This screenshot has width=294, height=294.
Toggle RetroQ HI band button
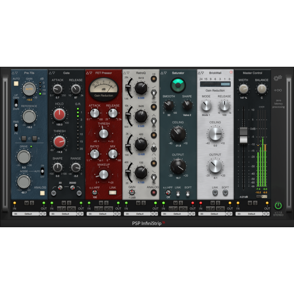154,79
